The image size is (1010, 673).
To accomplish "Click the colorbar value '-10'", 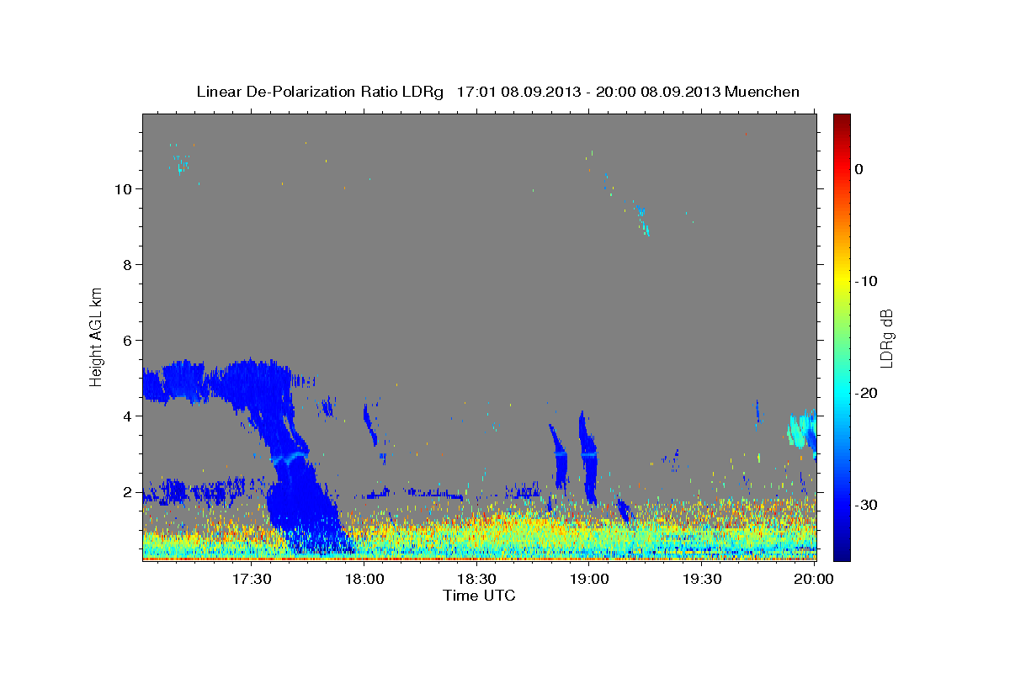I will tap(868, 281).
